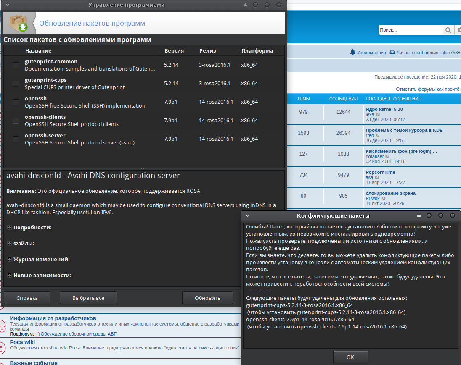Click shade-up arrow icon in Управление программами titlebar
Viewport: 461px width, 365px height.
(245, 5)
